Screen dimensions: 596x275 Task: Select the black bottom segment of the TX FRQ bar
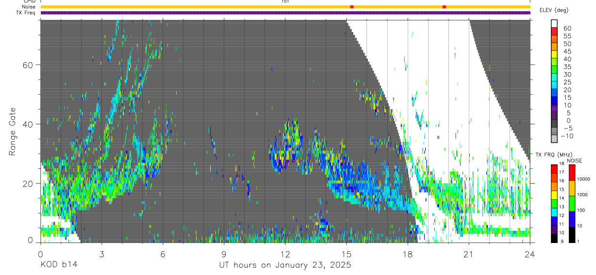(x=554, y=238)
